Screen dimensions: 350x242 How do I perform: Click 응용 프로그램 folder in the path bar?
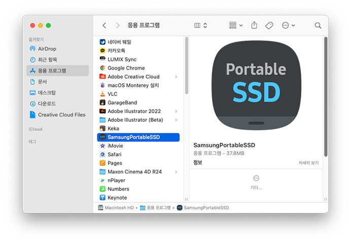point(155,208)
